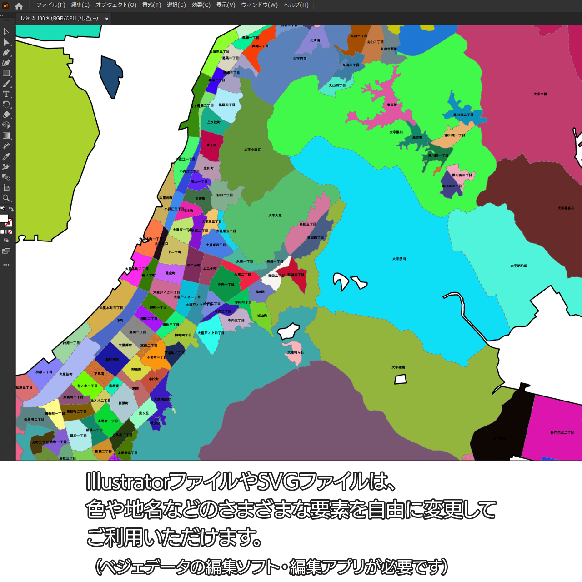Set paint to solid Color mode

(x=2, y=232)
